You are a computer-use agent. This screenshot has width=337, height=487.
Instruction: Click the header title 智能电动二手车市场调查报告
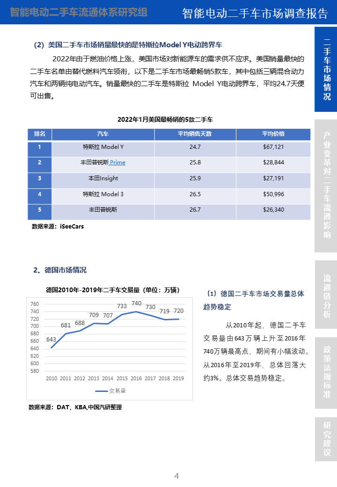[255, 14]
